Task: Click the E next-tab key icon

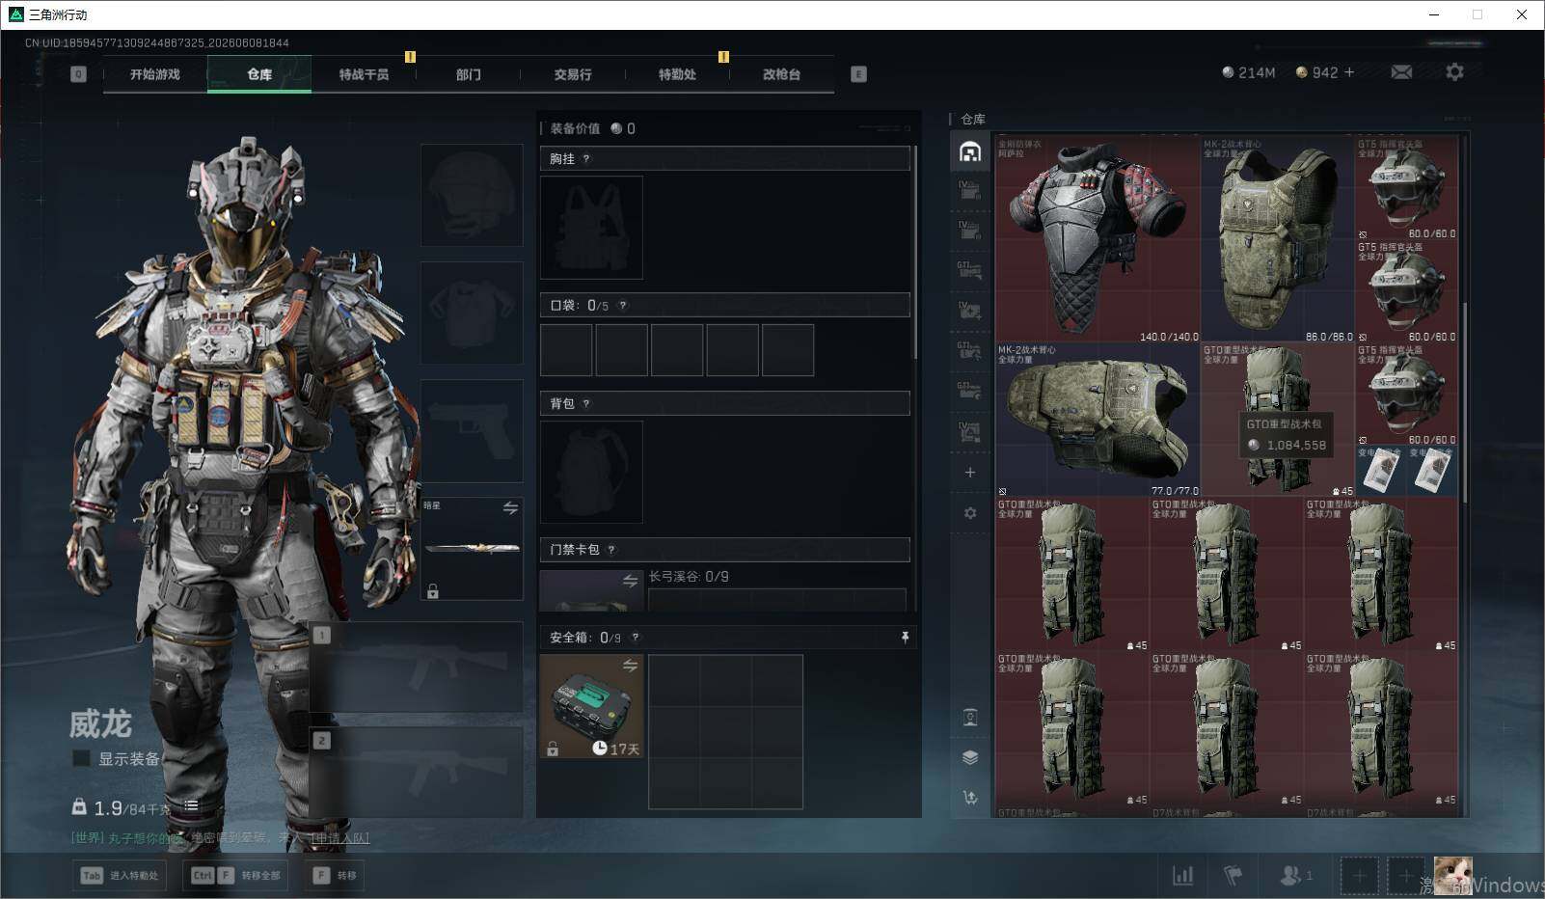Action: click(858, 74)
